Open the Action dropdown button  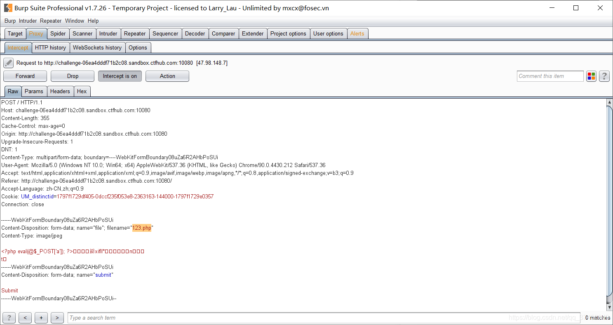[167, 76]
